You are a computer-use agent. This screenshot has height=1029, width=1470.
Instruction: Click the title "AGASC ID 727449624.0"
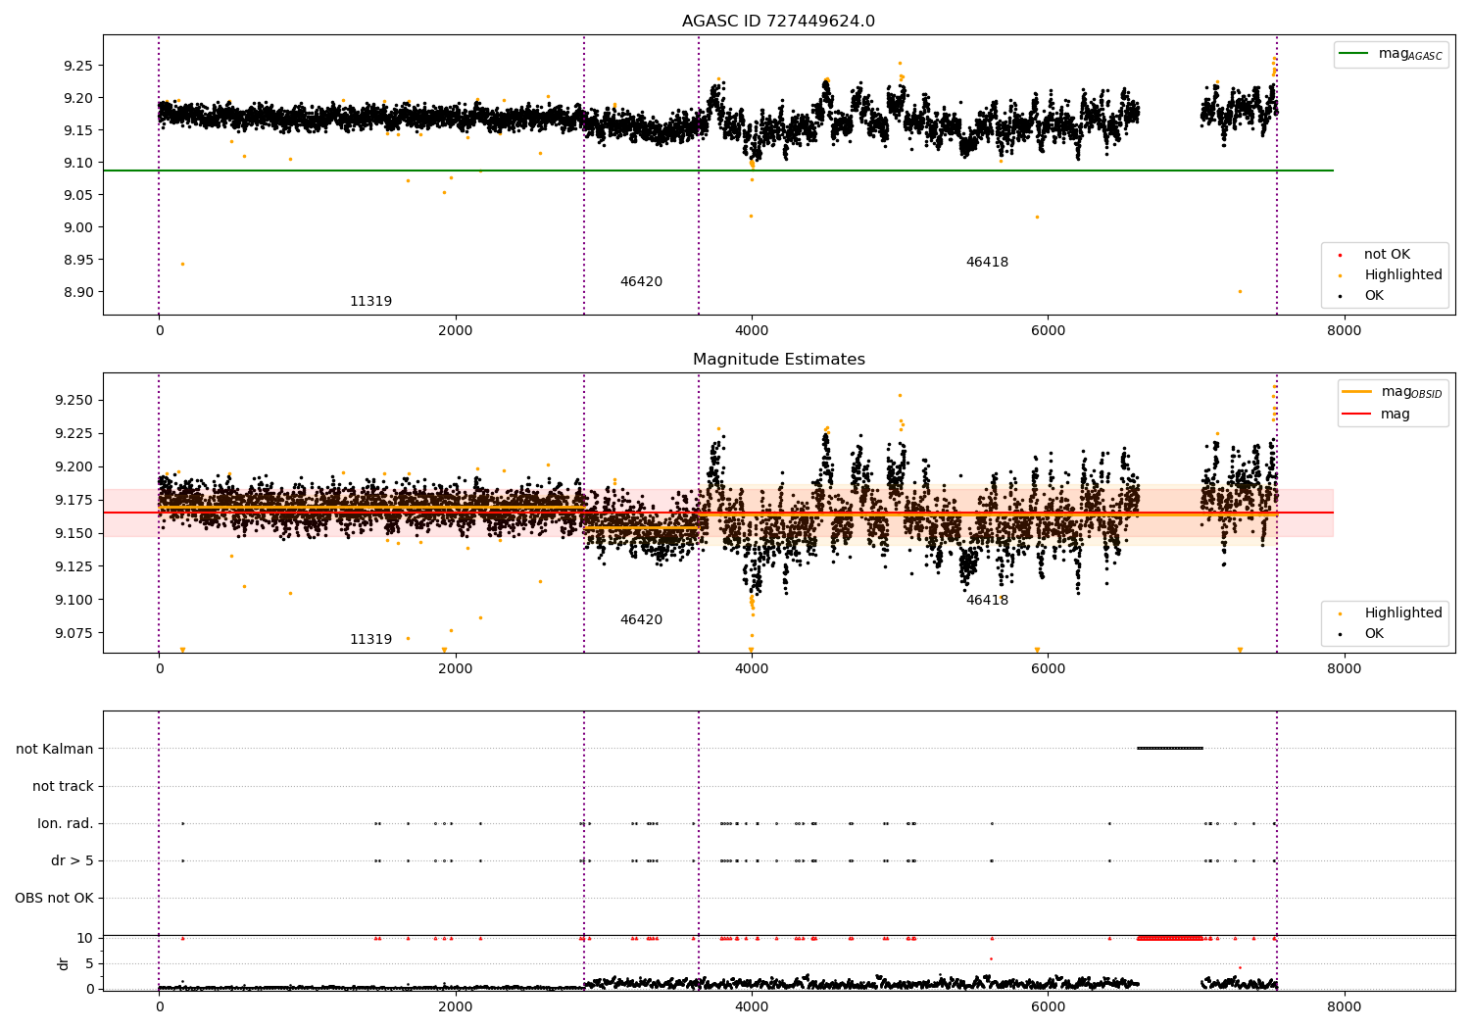(778, 22)
